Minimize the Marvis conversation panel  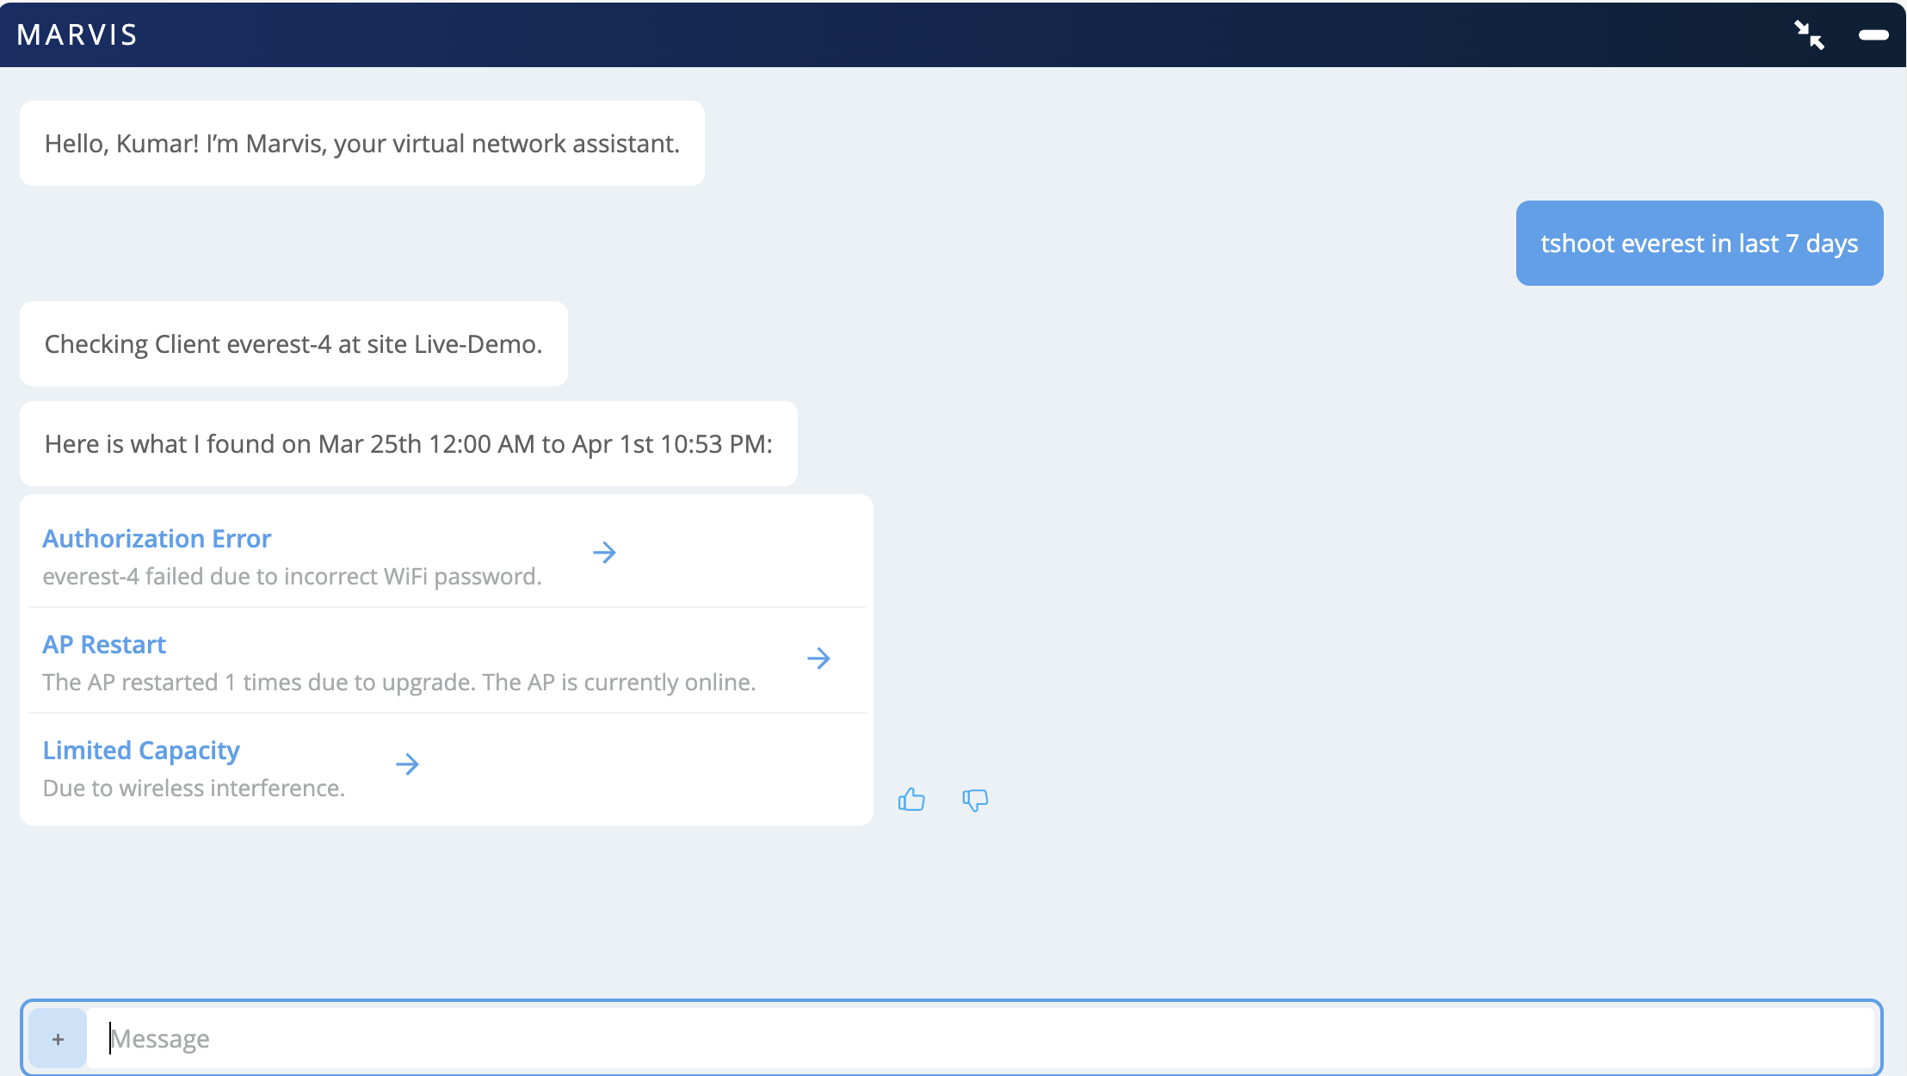pos(1873,35)
